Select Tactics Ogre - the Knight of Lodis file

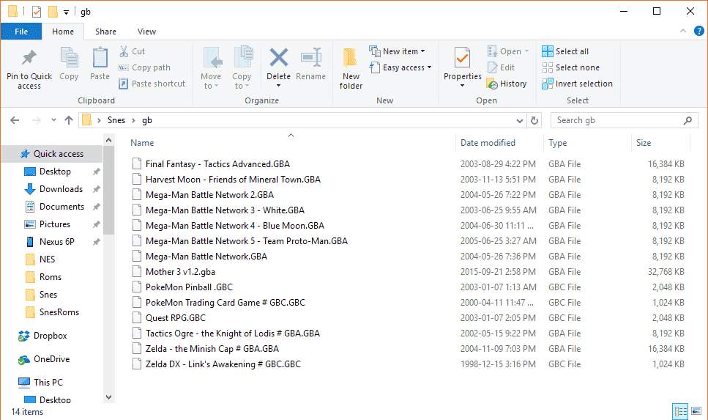[x=233, y=334]
